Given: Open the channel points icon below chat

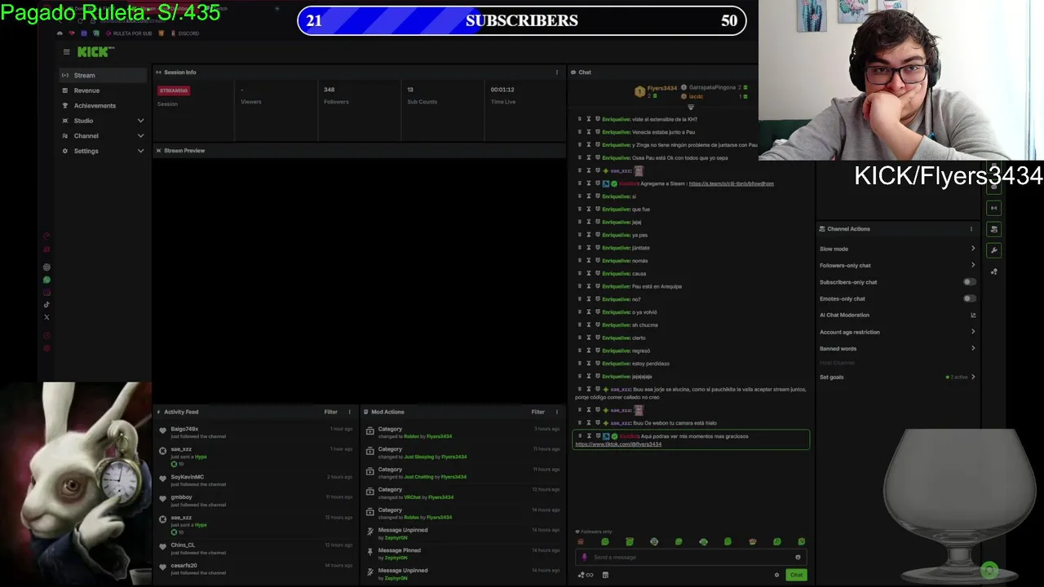Looking at the screenshot, I should 585,575.
